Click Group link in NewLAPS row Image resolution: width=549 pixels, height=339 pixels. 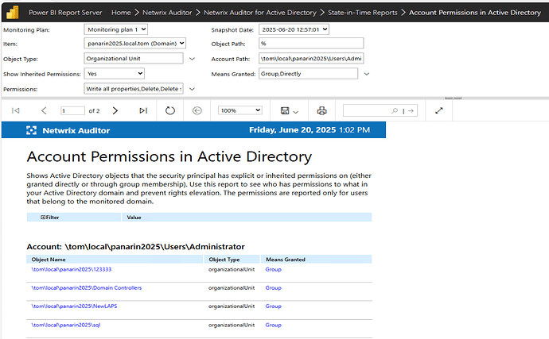pyautogui.click(x=273, y=306)
